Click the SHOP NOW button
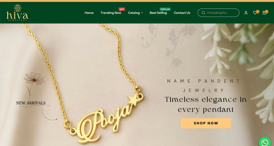 click(206, 123)
